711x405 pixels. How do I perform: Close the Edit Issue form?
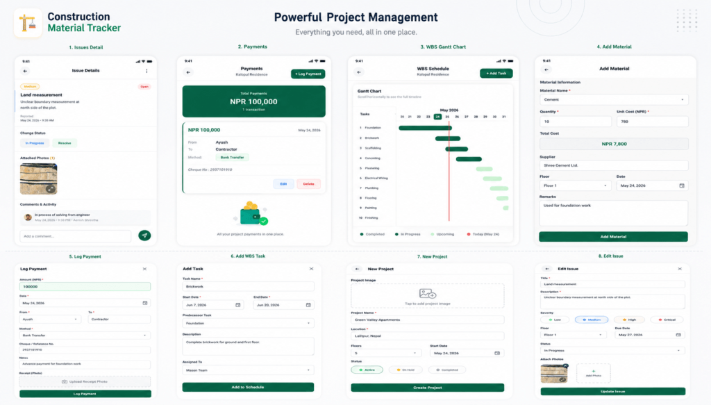(680, 269)
